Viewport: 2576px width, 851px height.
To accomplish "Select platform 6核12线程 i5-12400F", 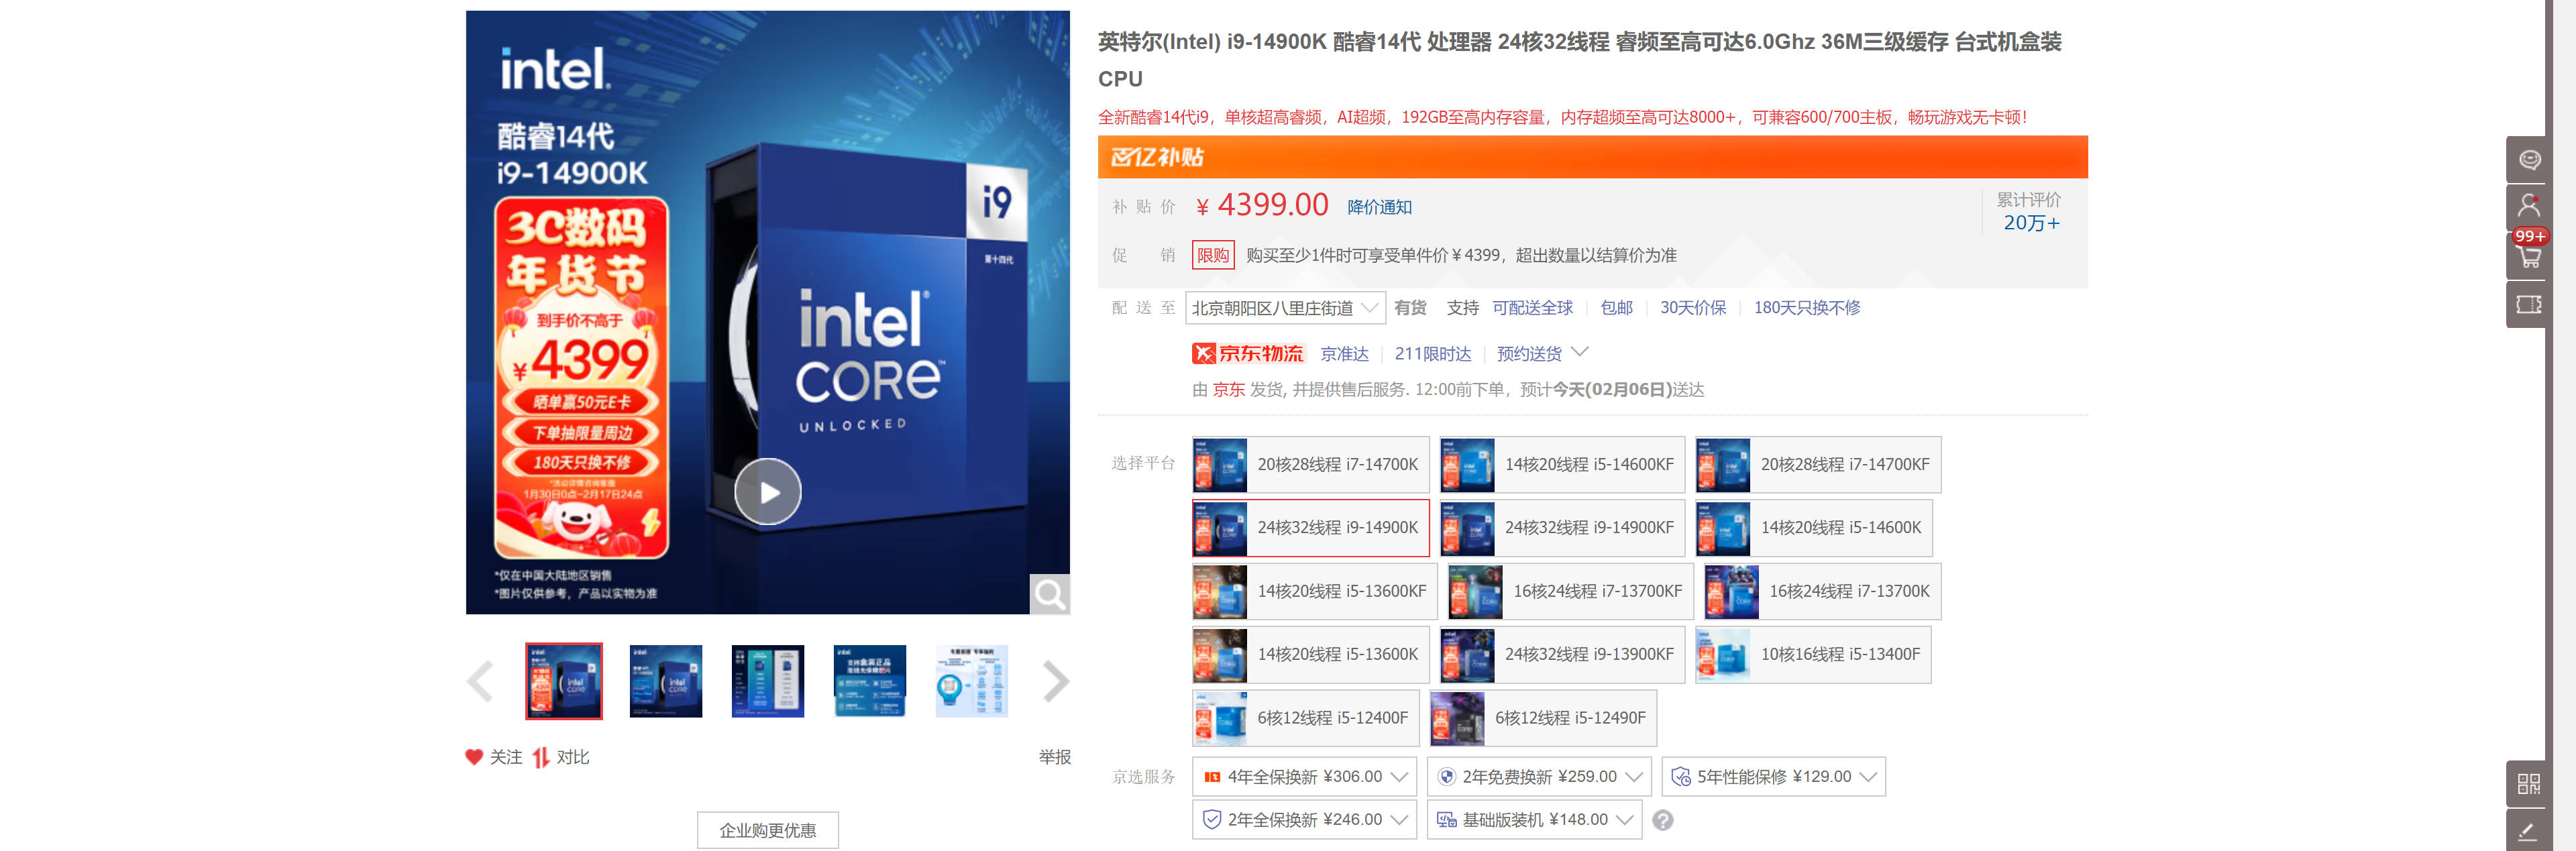I will (1305, 718).
